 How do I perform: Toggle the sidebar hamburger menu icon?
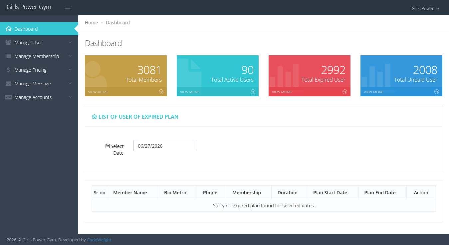click(68, 8)
